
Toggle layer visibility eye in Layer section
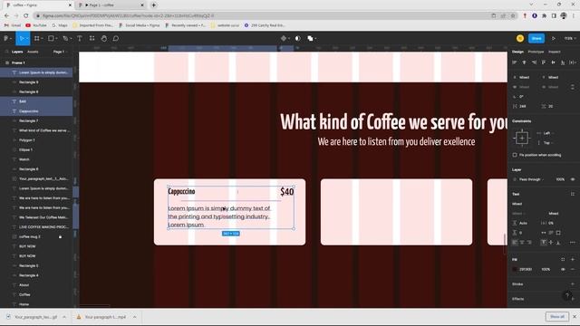pos(573,179)
